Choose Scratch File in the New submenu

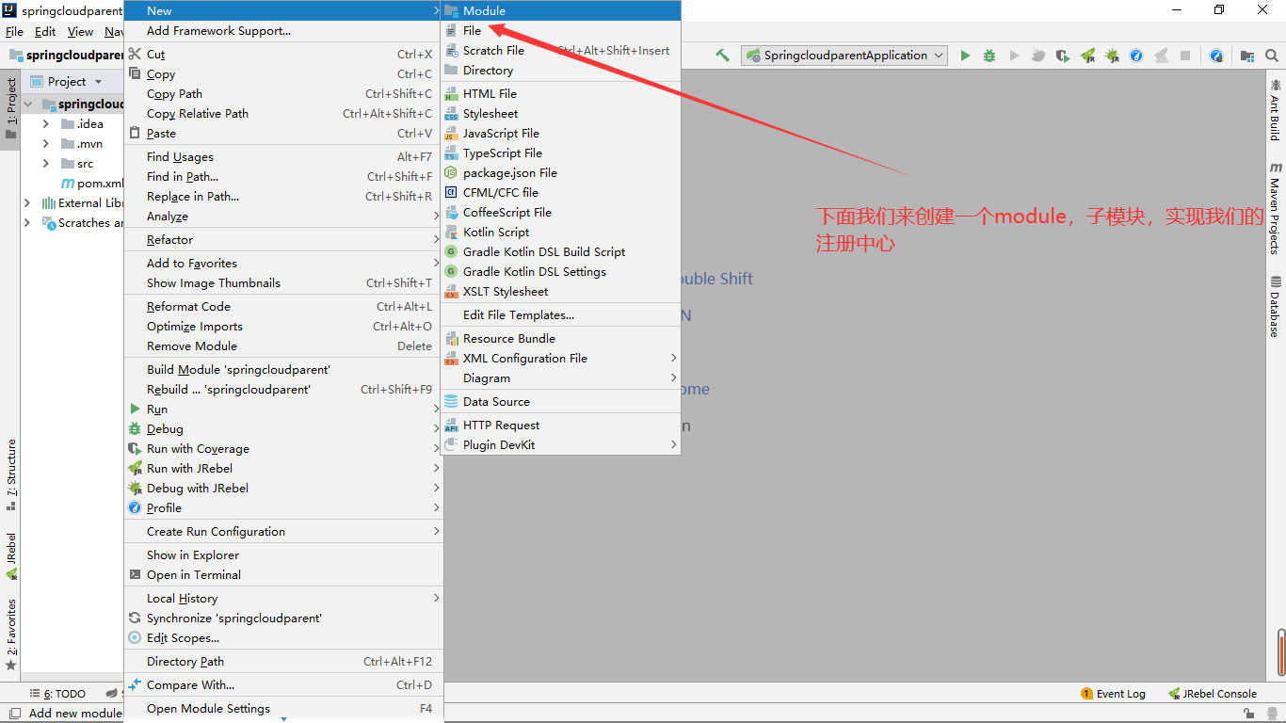[x=560, y=51]
